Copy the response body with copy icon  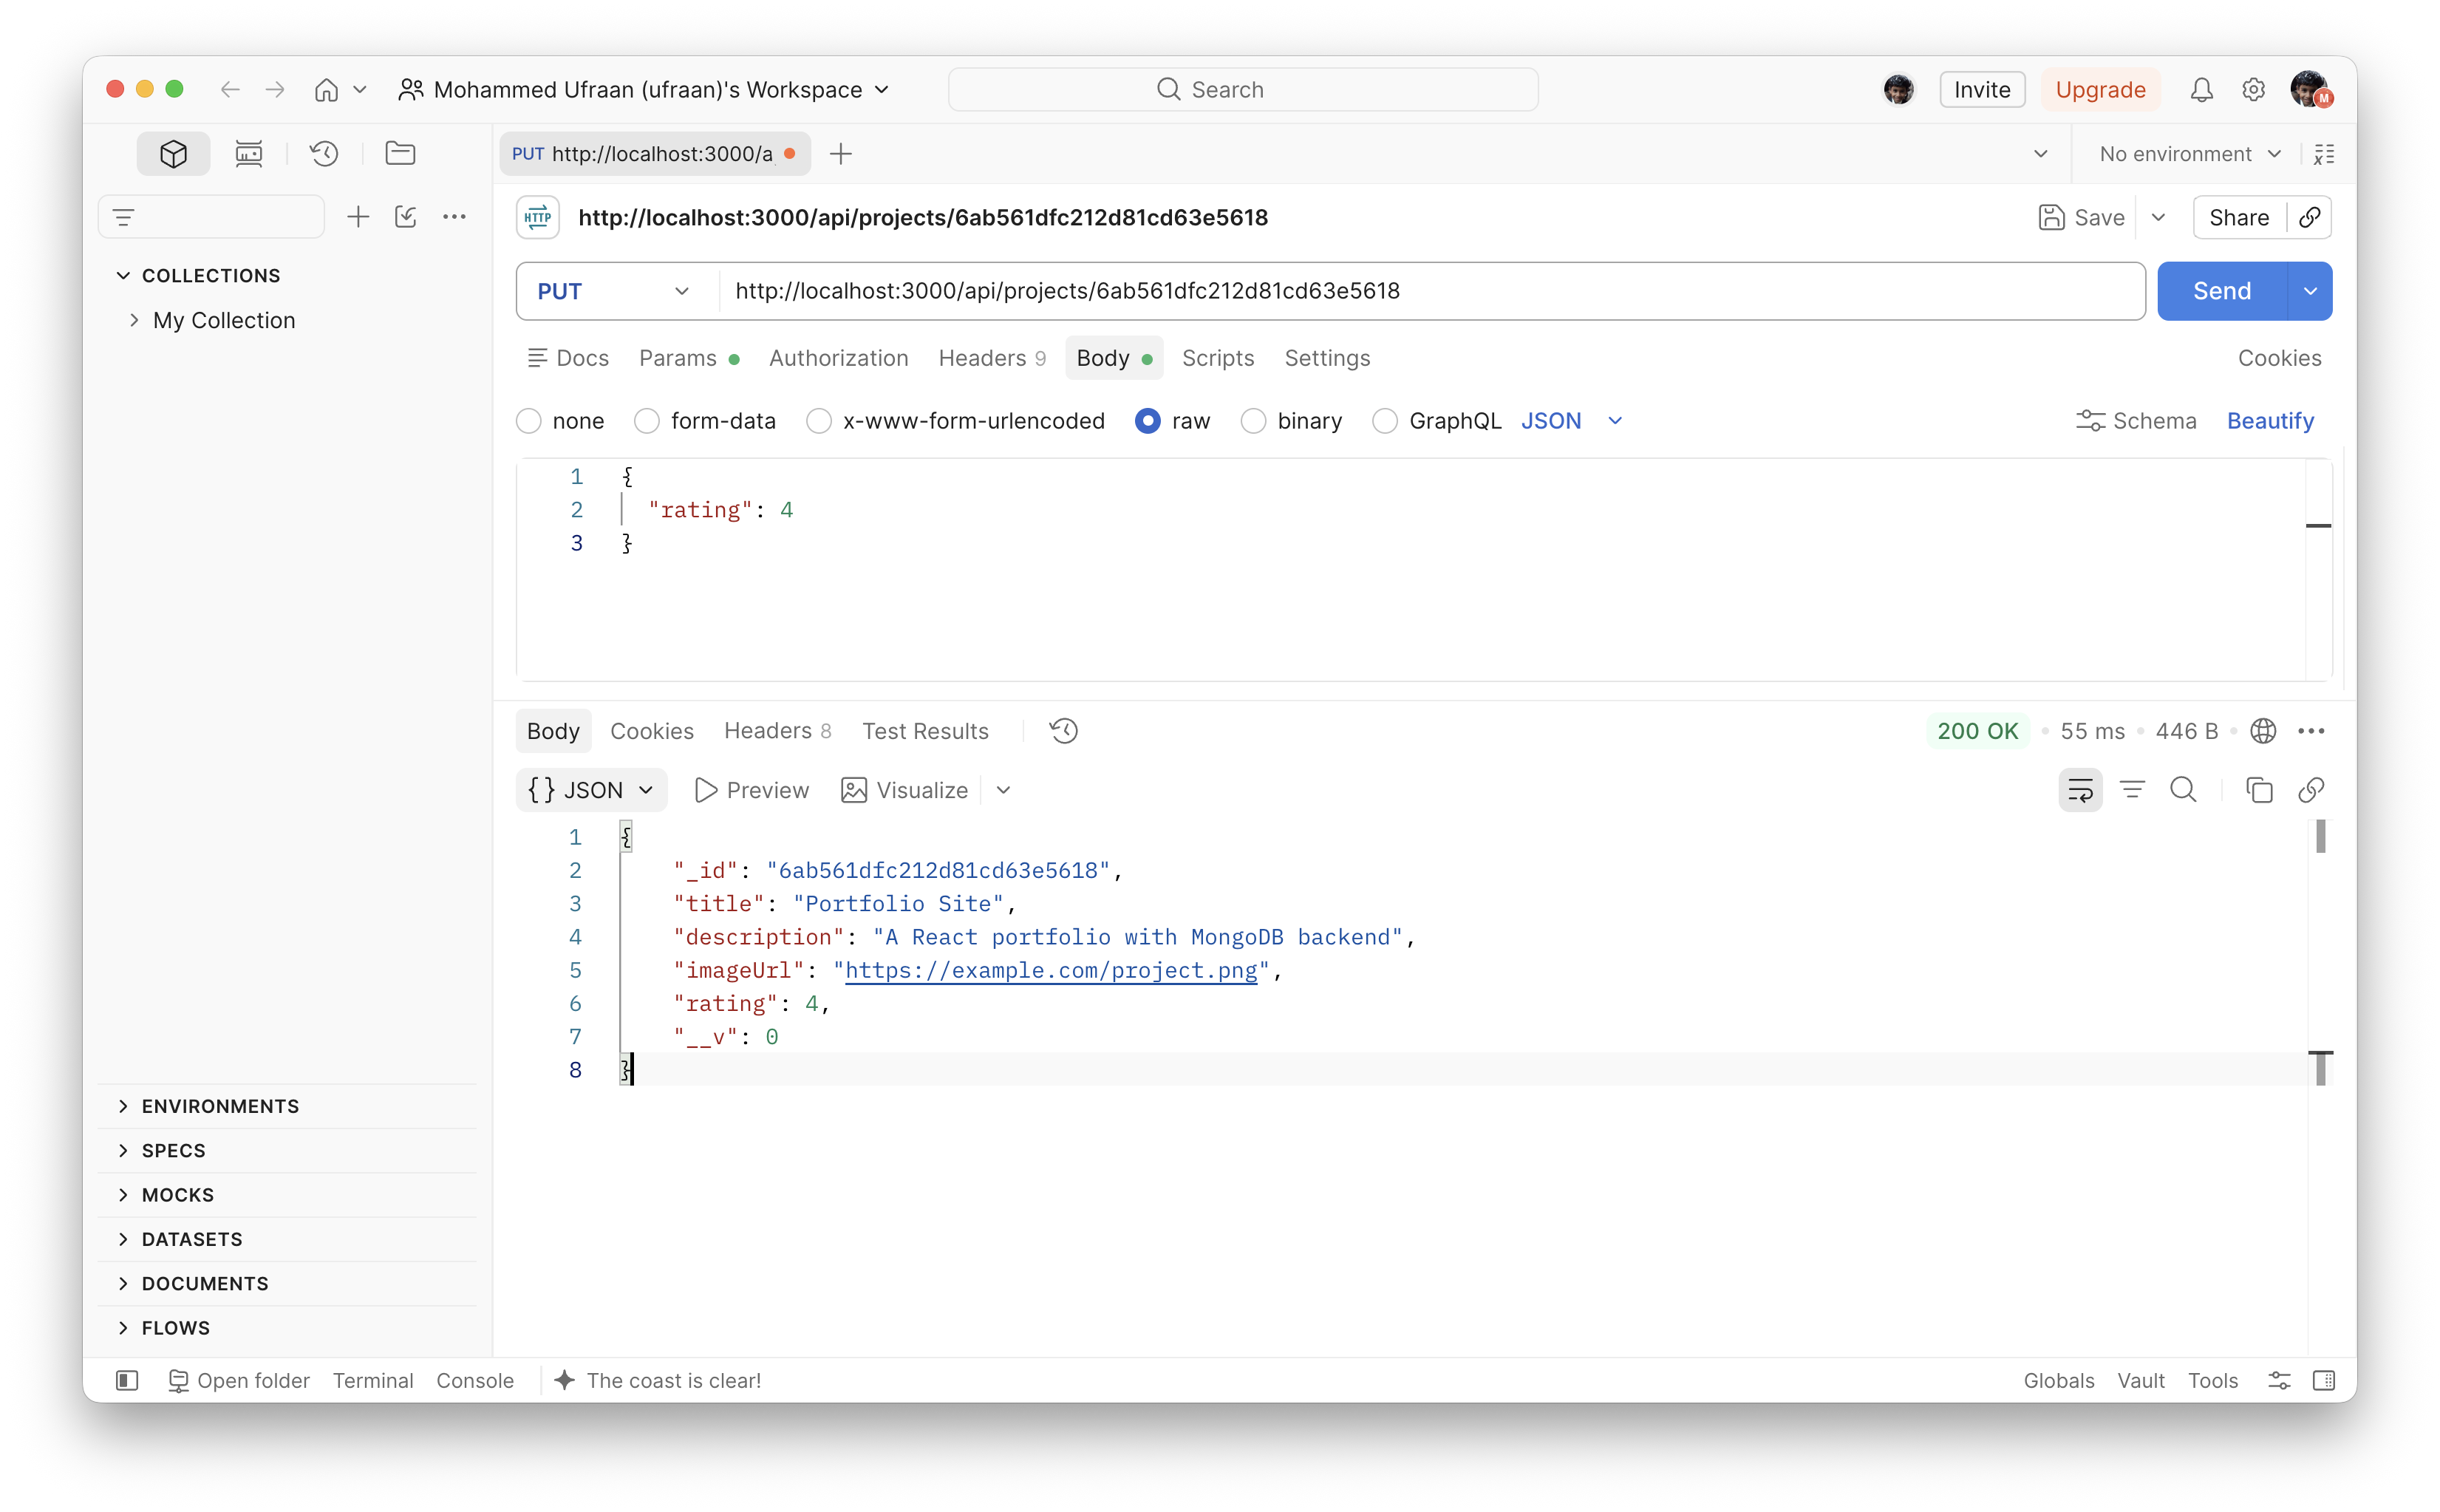pyautogui.click(x=2259, y=790)
